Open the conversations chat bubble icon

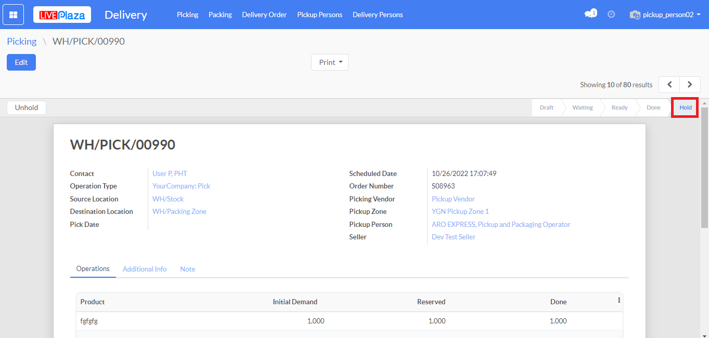(x=590, y=15)
